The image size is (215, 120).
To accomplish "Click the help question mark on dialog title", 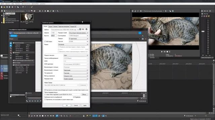I will 82,22.
